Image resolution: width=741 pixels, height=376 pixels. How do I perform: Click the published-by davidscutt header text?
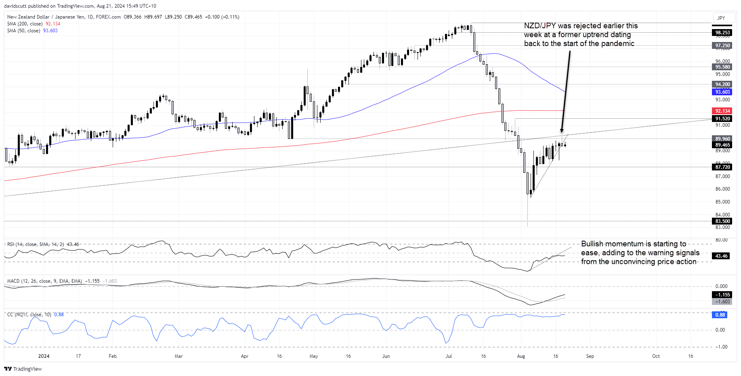[80, 6]
